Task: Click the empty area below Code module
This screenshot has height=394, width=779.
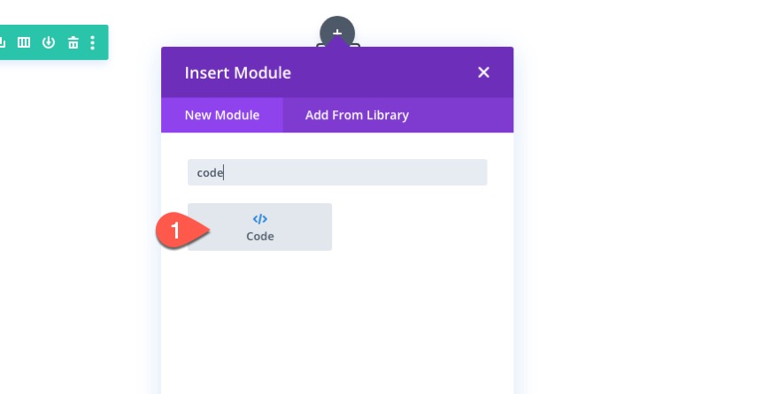Action: tap(336, 318)
